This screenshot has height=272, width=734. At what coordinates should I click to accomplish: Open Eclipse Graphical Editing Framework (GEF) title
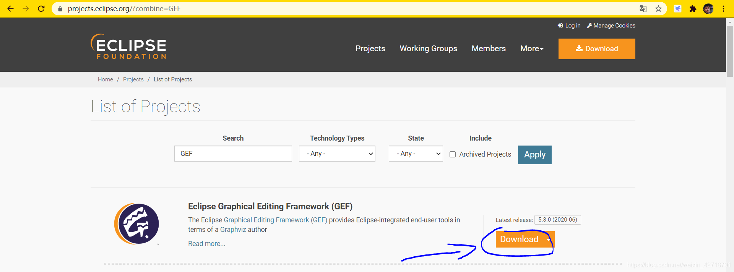(270, 206)
